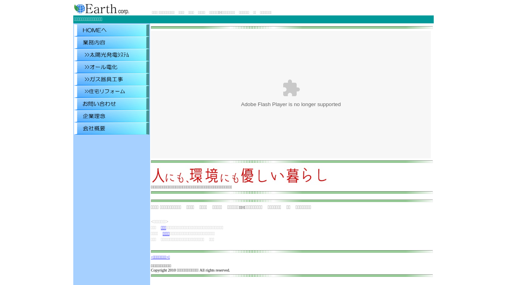
Task: Click the Copyright 2010 footer text
Action: pyautogui.click(x=190, y=270)
